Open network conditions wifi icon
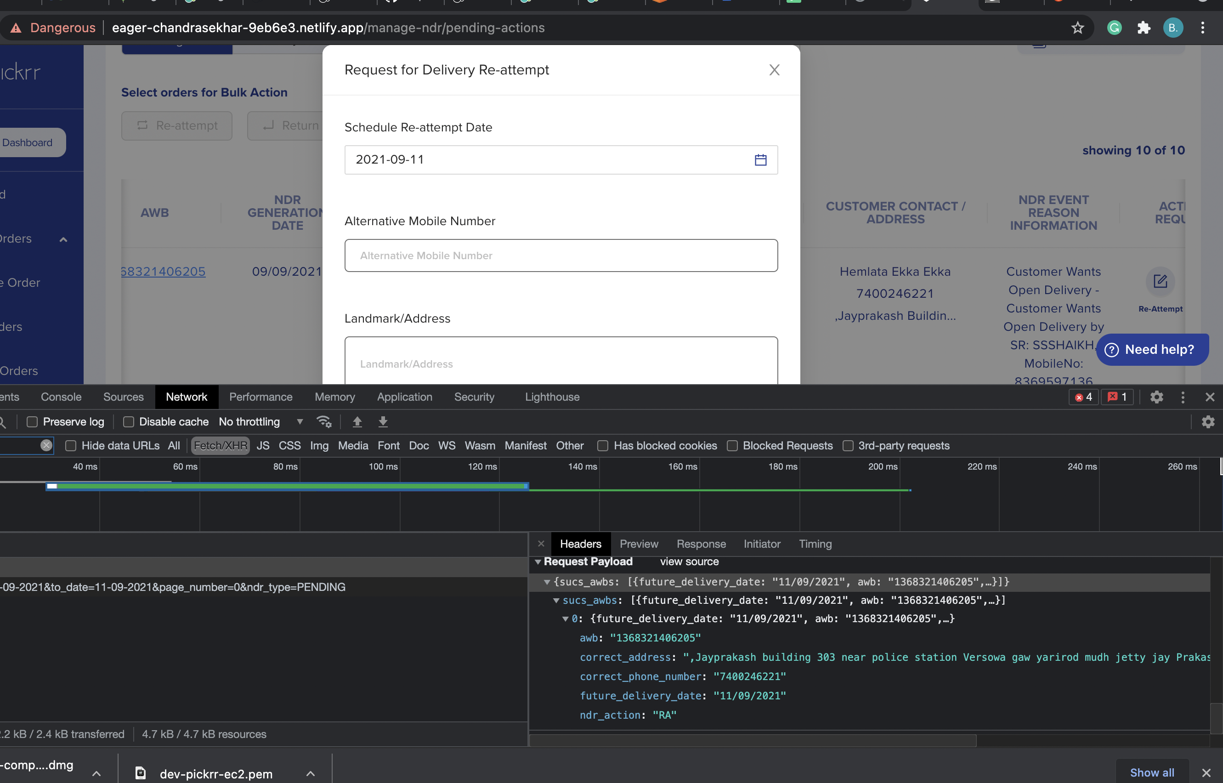Viewport: 1223px width, 783px height. coord(324,421)
